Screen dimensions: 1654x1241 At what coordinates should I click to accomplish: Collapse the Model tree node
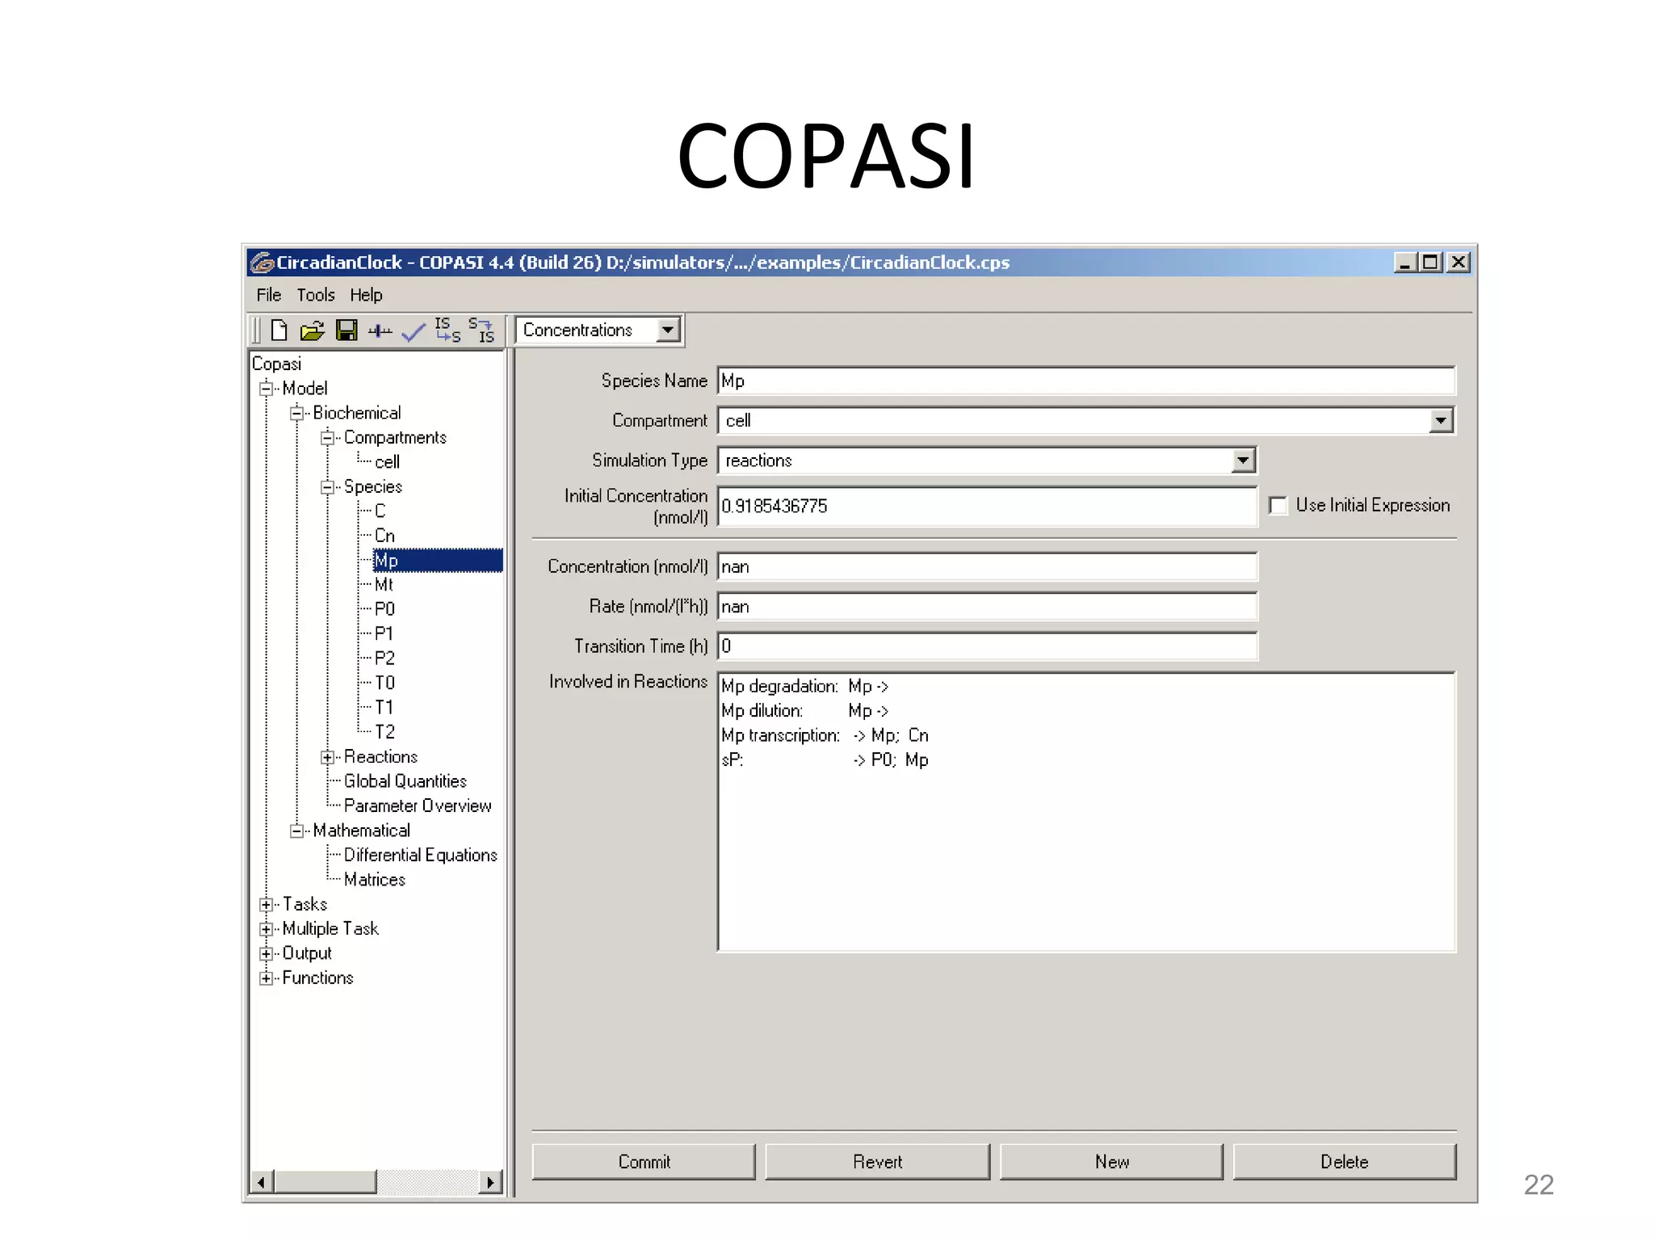tap(266, 389)
